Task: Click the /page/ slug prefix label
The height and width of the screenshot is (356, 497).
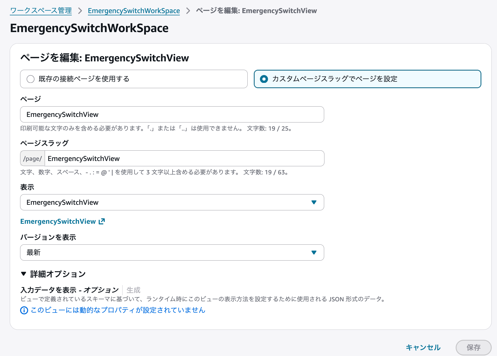Action: 32,158
